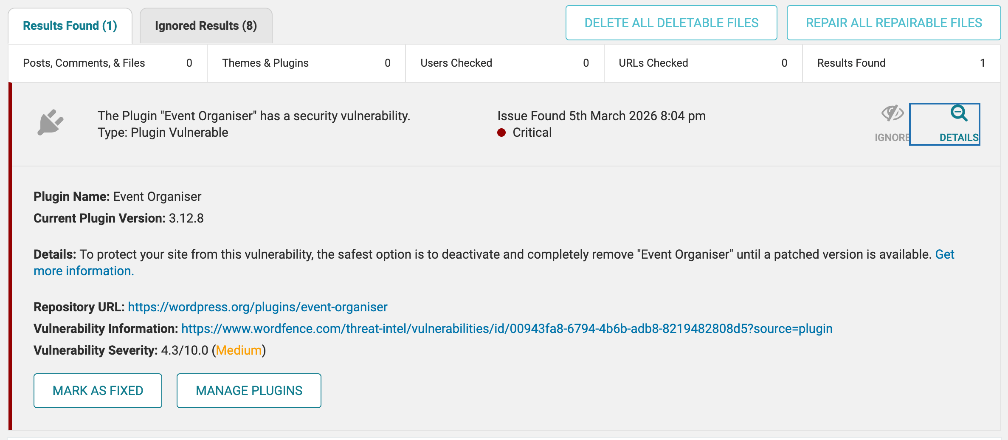The height and width of the screenshot is (440, 1008).
Task: Click the Themes & Plugins stat cell
Action: [x=306, y=63]
